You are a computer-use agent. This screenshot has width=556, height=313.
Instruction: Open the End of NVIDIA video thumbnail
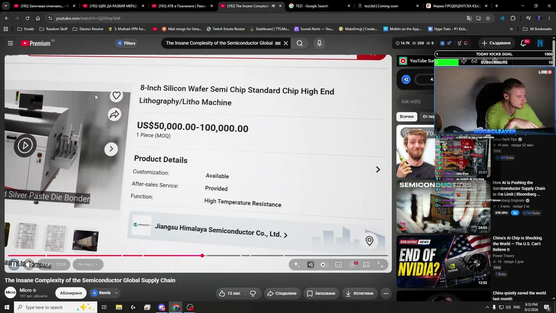[x=443, y=261]
